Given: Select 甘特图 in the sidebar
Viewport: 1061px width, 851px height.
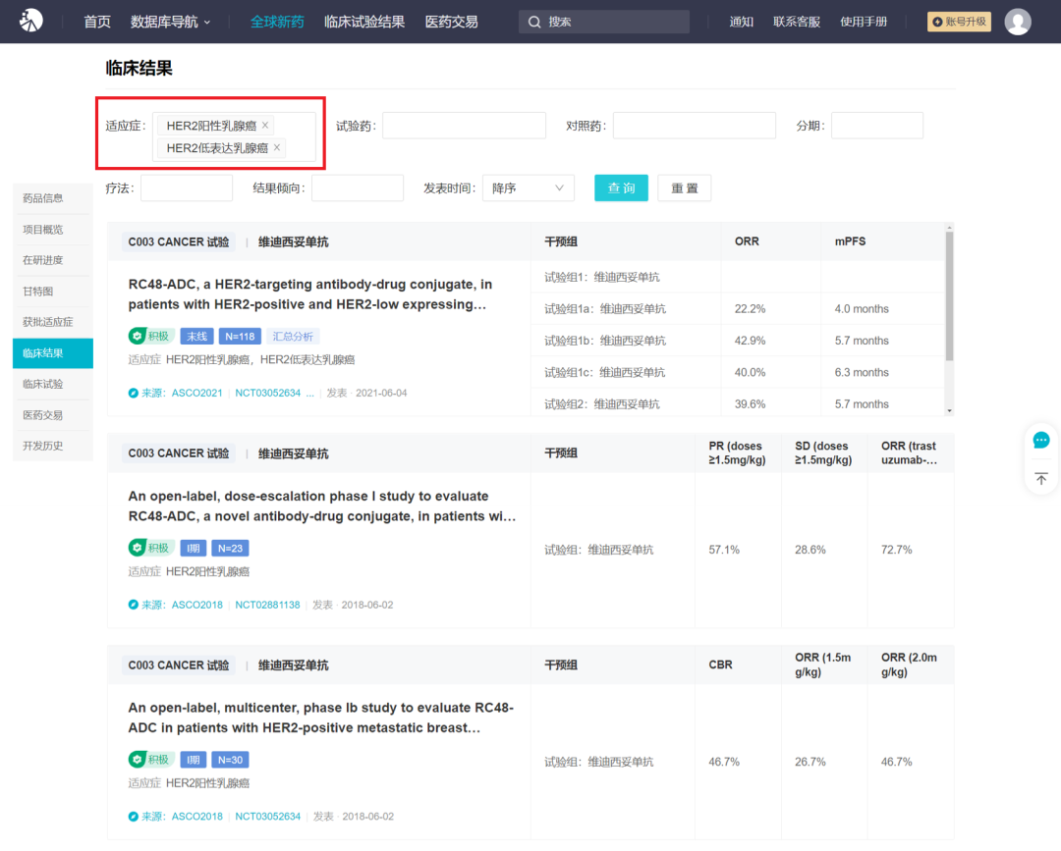Looking at the screenshot, I should pyautogui.click(x=53, y=292).
